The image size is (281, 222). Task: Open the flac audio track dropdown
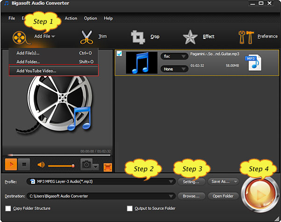(x=174, y=56)
